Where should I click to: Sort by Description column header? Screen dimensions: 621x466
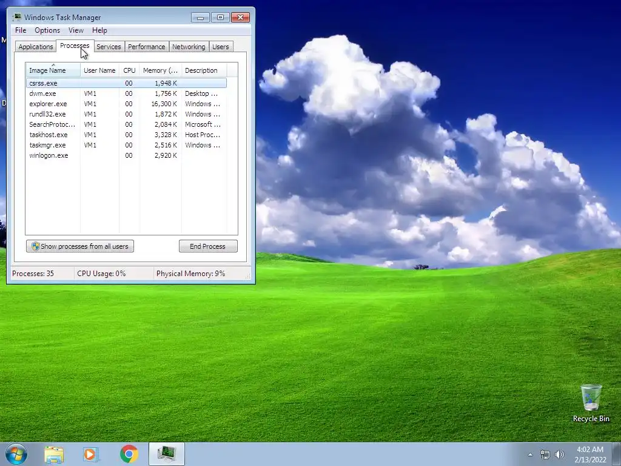click(x=204, y=70)
